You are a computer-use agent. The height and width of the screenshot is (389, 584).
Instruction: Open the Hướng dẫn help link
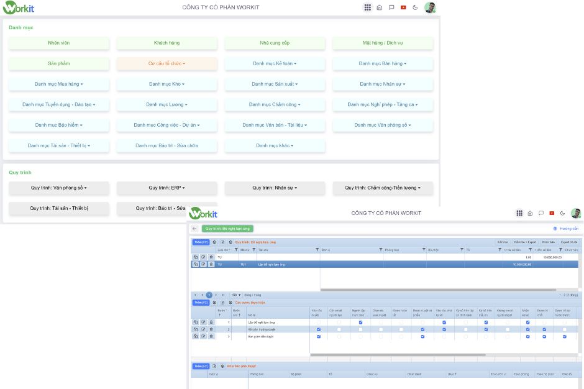[x=565, y=229]
